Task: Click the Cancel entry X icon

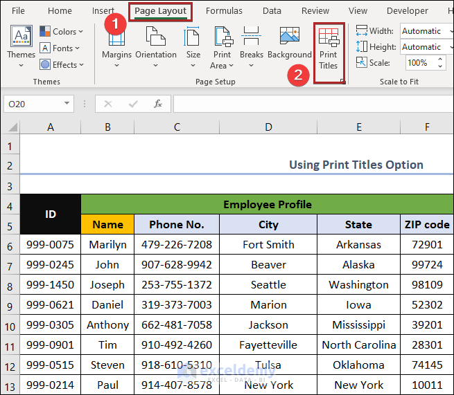Action: [x=108, y=104]
